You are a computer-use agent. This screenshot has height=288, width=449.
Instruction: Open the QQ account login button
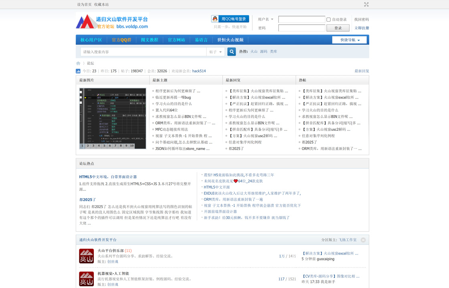[230, 19]
